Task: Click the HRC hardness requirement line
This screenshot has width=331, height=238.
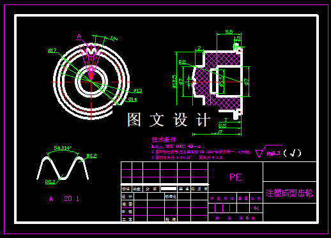Action: coord(178,147)
